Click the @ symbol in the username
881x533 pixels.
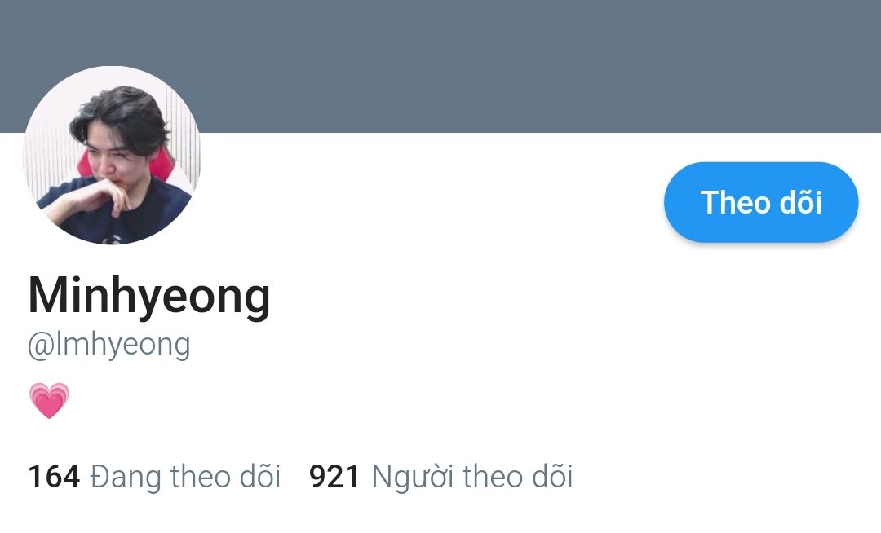(41, 346)
